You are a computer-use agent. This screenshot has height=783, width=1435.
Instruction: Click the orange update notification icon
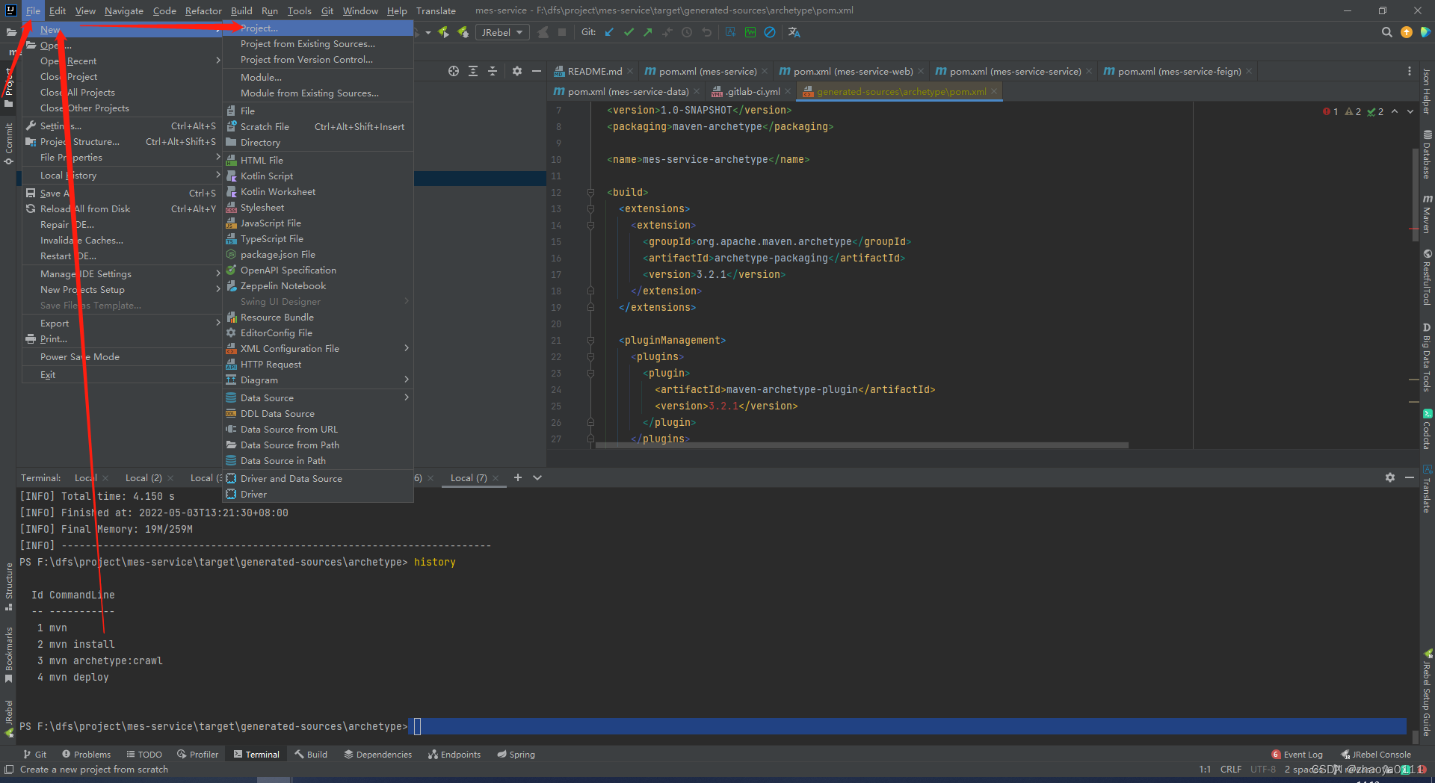click(x=1407, y=32)
